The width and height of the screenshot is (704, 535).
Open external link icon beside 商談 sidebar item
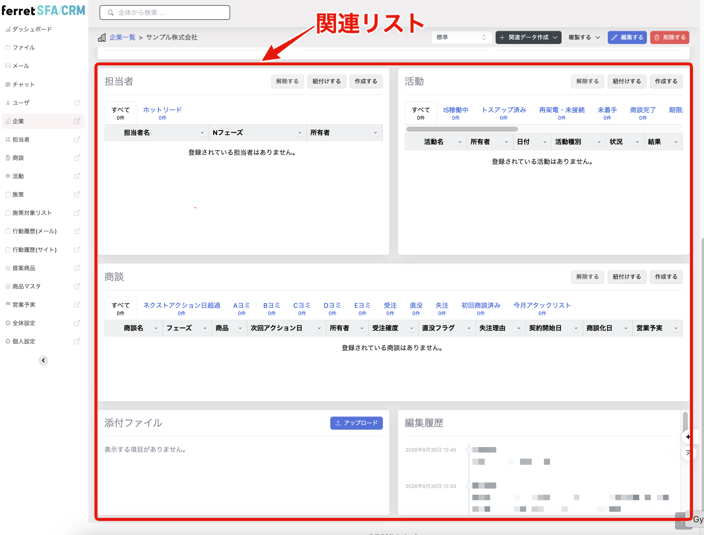point(77,158)
